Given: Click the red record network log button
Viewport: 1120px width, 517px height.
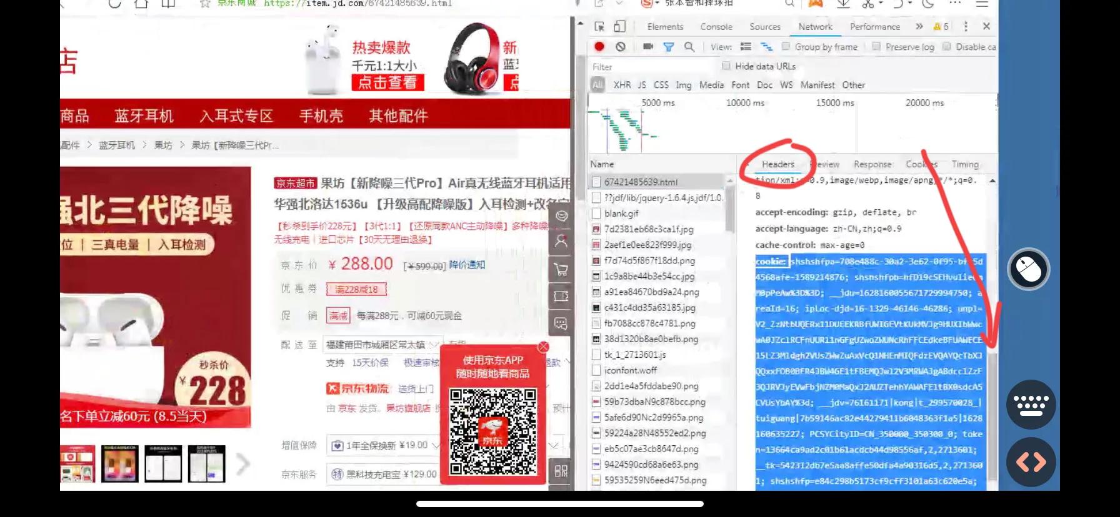Looking at the screenshot, I should (x=599, y=46).
